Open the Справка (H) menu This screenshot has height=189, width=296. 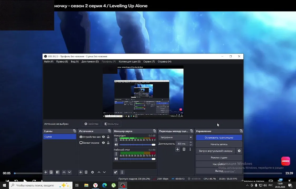click(164, 62)
